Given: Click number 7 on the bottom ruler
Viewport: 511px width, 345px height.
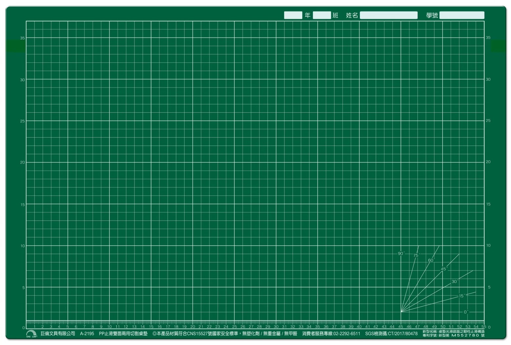Looking at the screenshot, I should coord(84,327).
